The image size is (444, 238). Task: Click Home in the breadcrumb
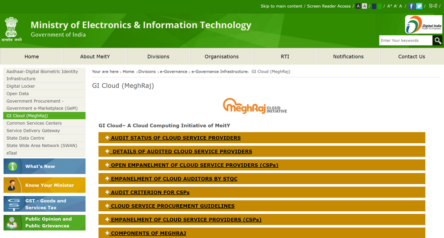pyautogui.click(x=128, y=72)
